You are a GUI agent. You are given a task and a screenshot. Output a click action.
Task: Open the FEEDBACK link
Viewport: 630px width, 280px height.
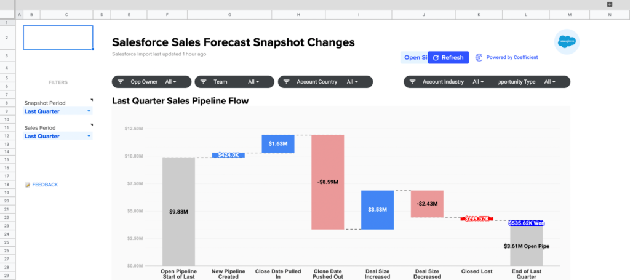pyautogui.click(x=45, y=185)
